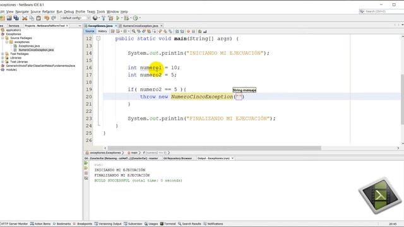
Task: Click the Clean and Build icon
Action: pyautogui.click(x=111, y=18)
